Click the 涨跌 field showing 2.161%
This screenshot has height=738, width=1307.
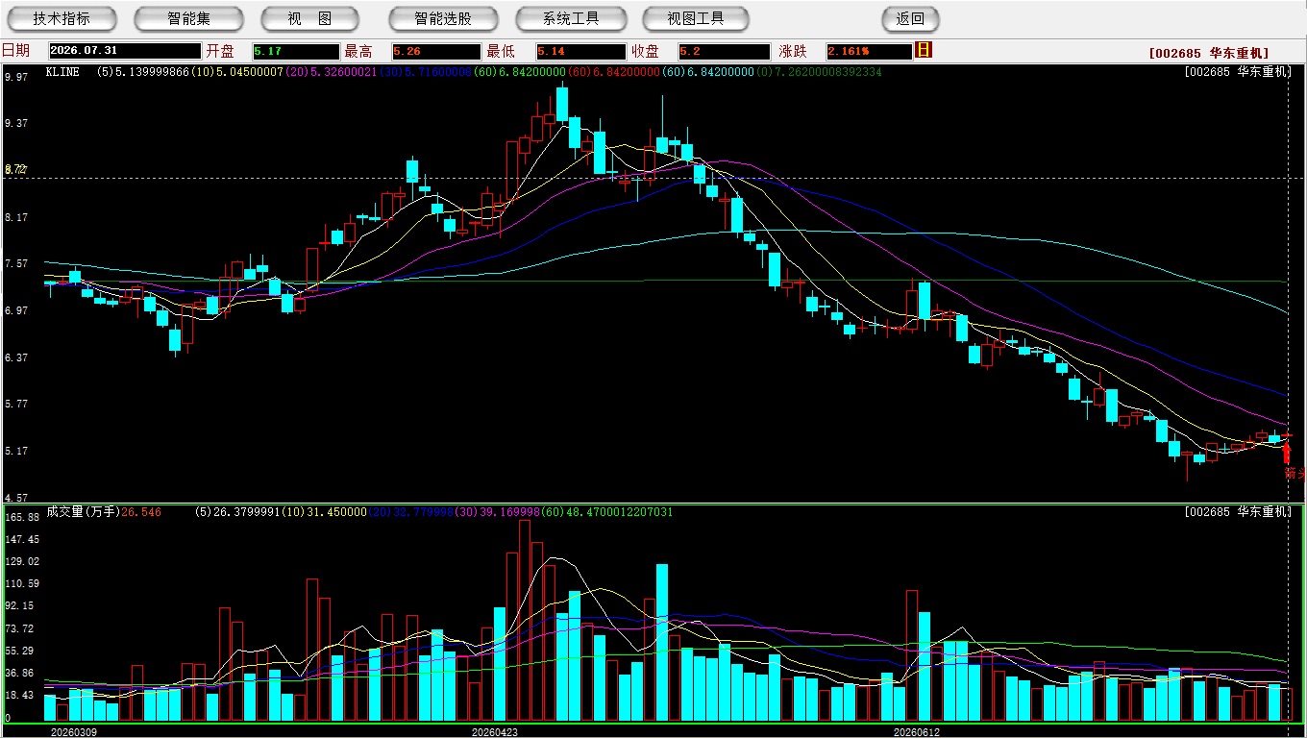868,51
